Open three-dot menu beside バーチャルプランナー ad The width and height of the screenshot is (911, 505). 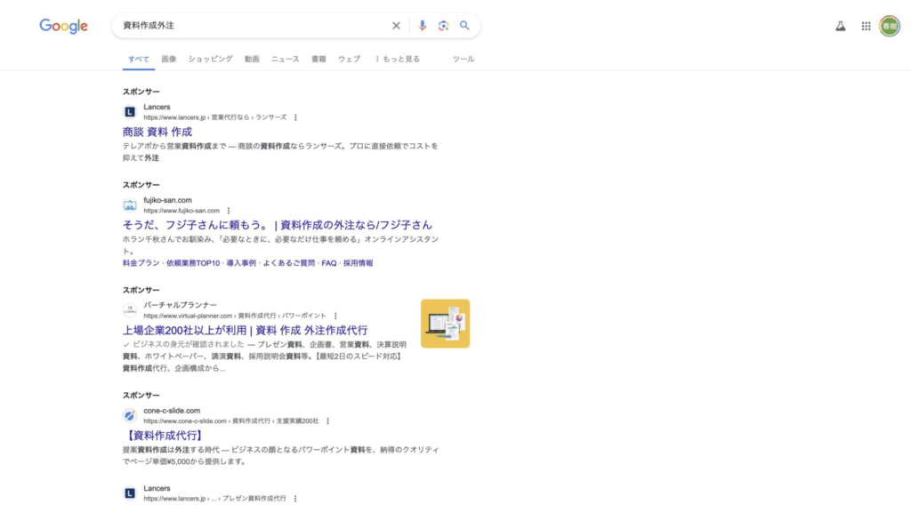tap(335, 316)
